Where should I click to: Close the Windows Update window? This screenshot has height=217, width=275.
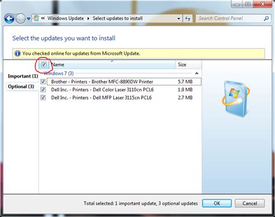coord(262,4)
